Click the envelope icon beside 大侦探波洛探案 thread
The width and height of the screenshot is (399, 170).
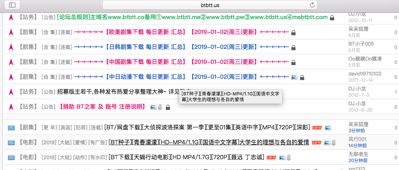click(x=11, y=127)
